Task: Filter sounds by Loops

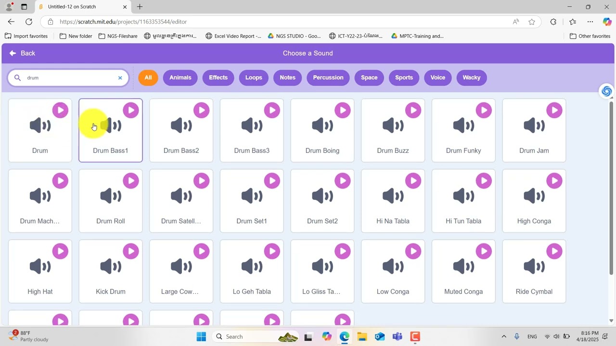Action: click(x=254, y=77)
